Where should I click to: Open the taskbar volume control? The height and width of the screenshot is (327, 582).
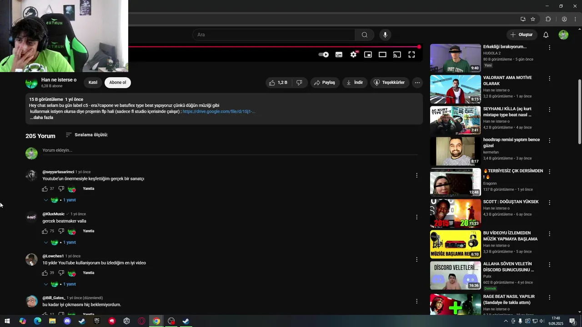click(x=542, y=321)
